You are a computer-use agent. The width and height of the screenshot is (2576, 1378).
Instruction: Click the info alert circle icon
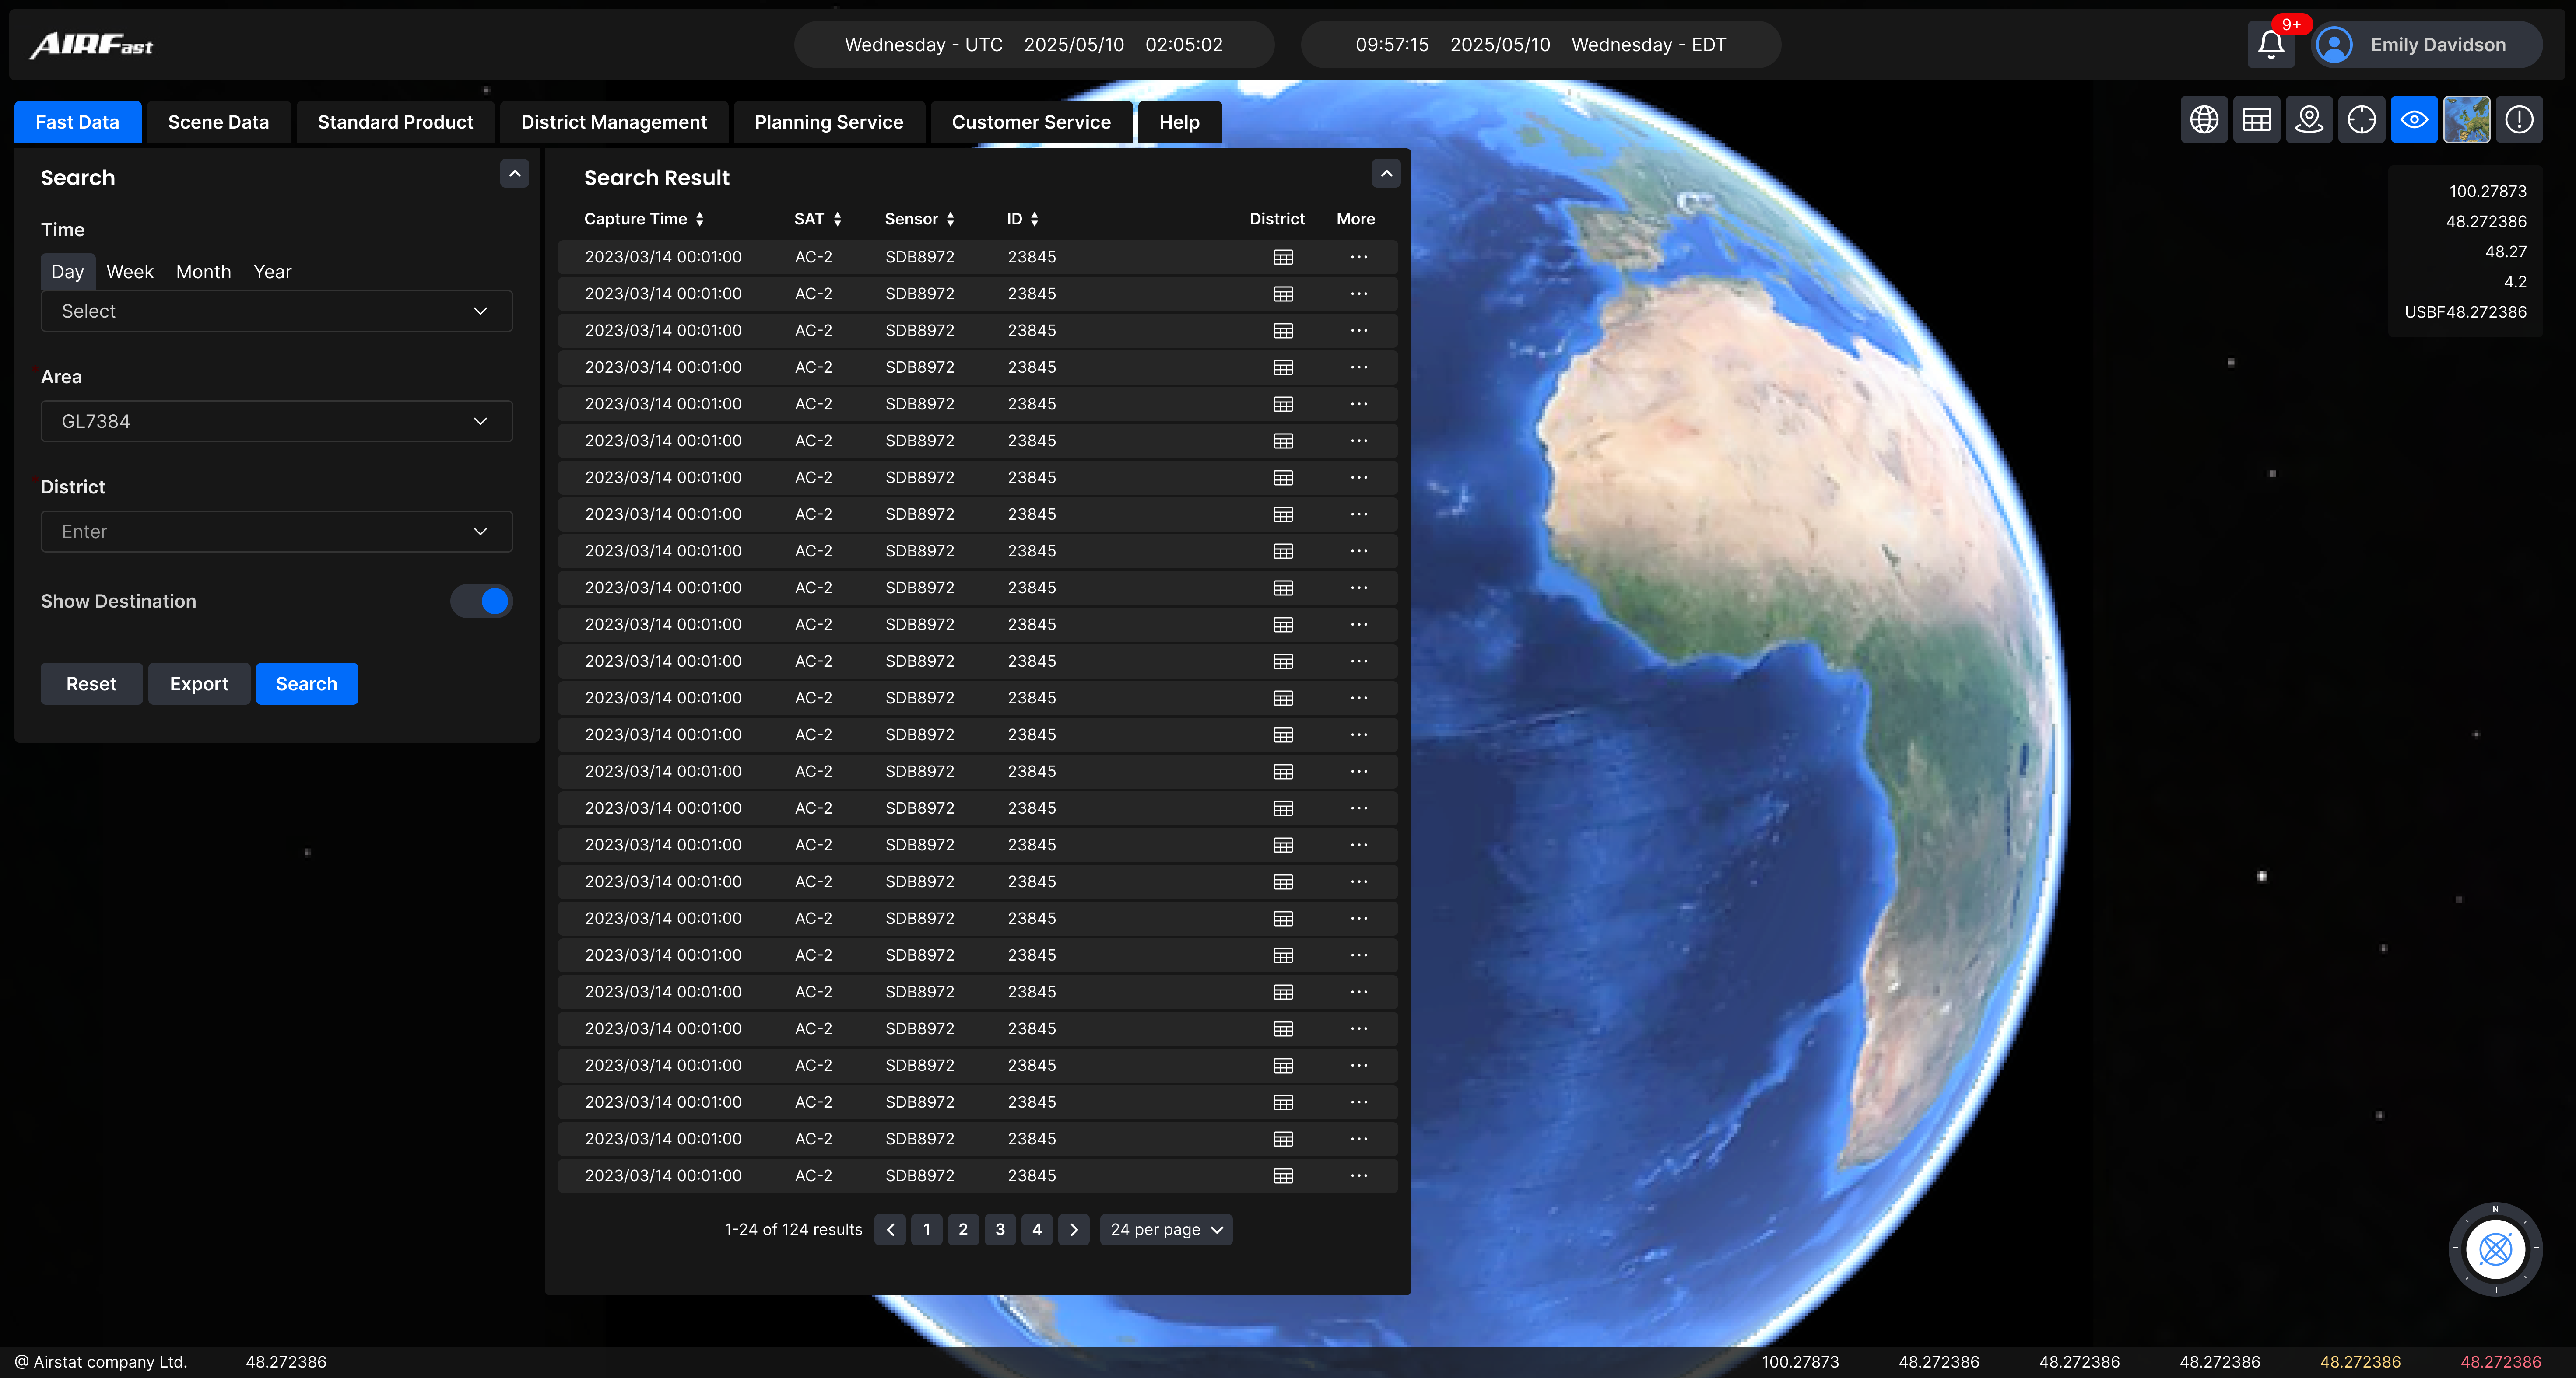tap(2519, 120)
